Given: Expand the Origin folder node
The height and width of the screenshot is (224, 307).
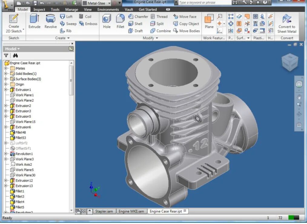Looking at the screenshot, I should 6,84.
